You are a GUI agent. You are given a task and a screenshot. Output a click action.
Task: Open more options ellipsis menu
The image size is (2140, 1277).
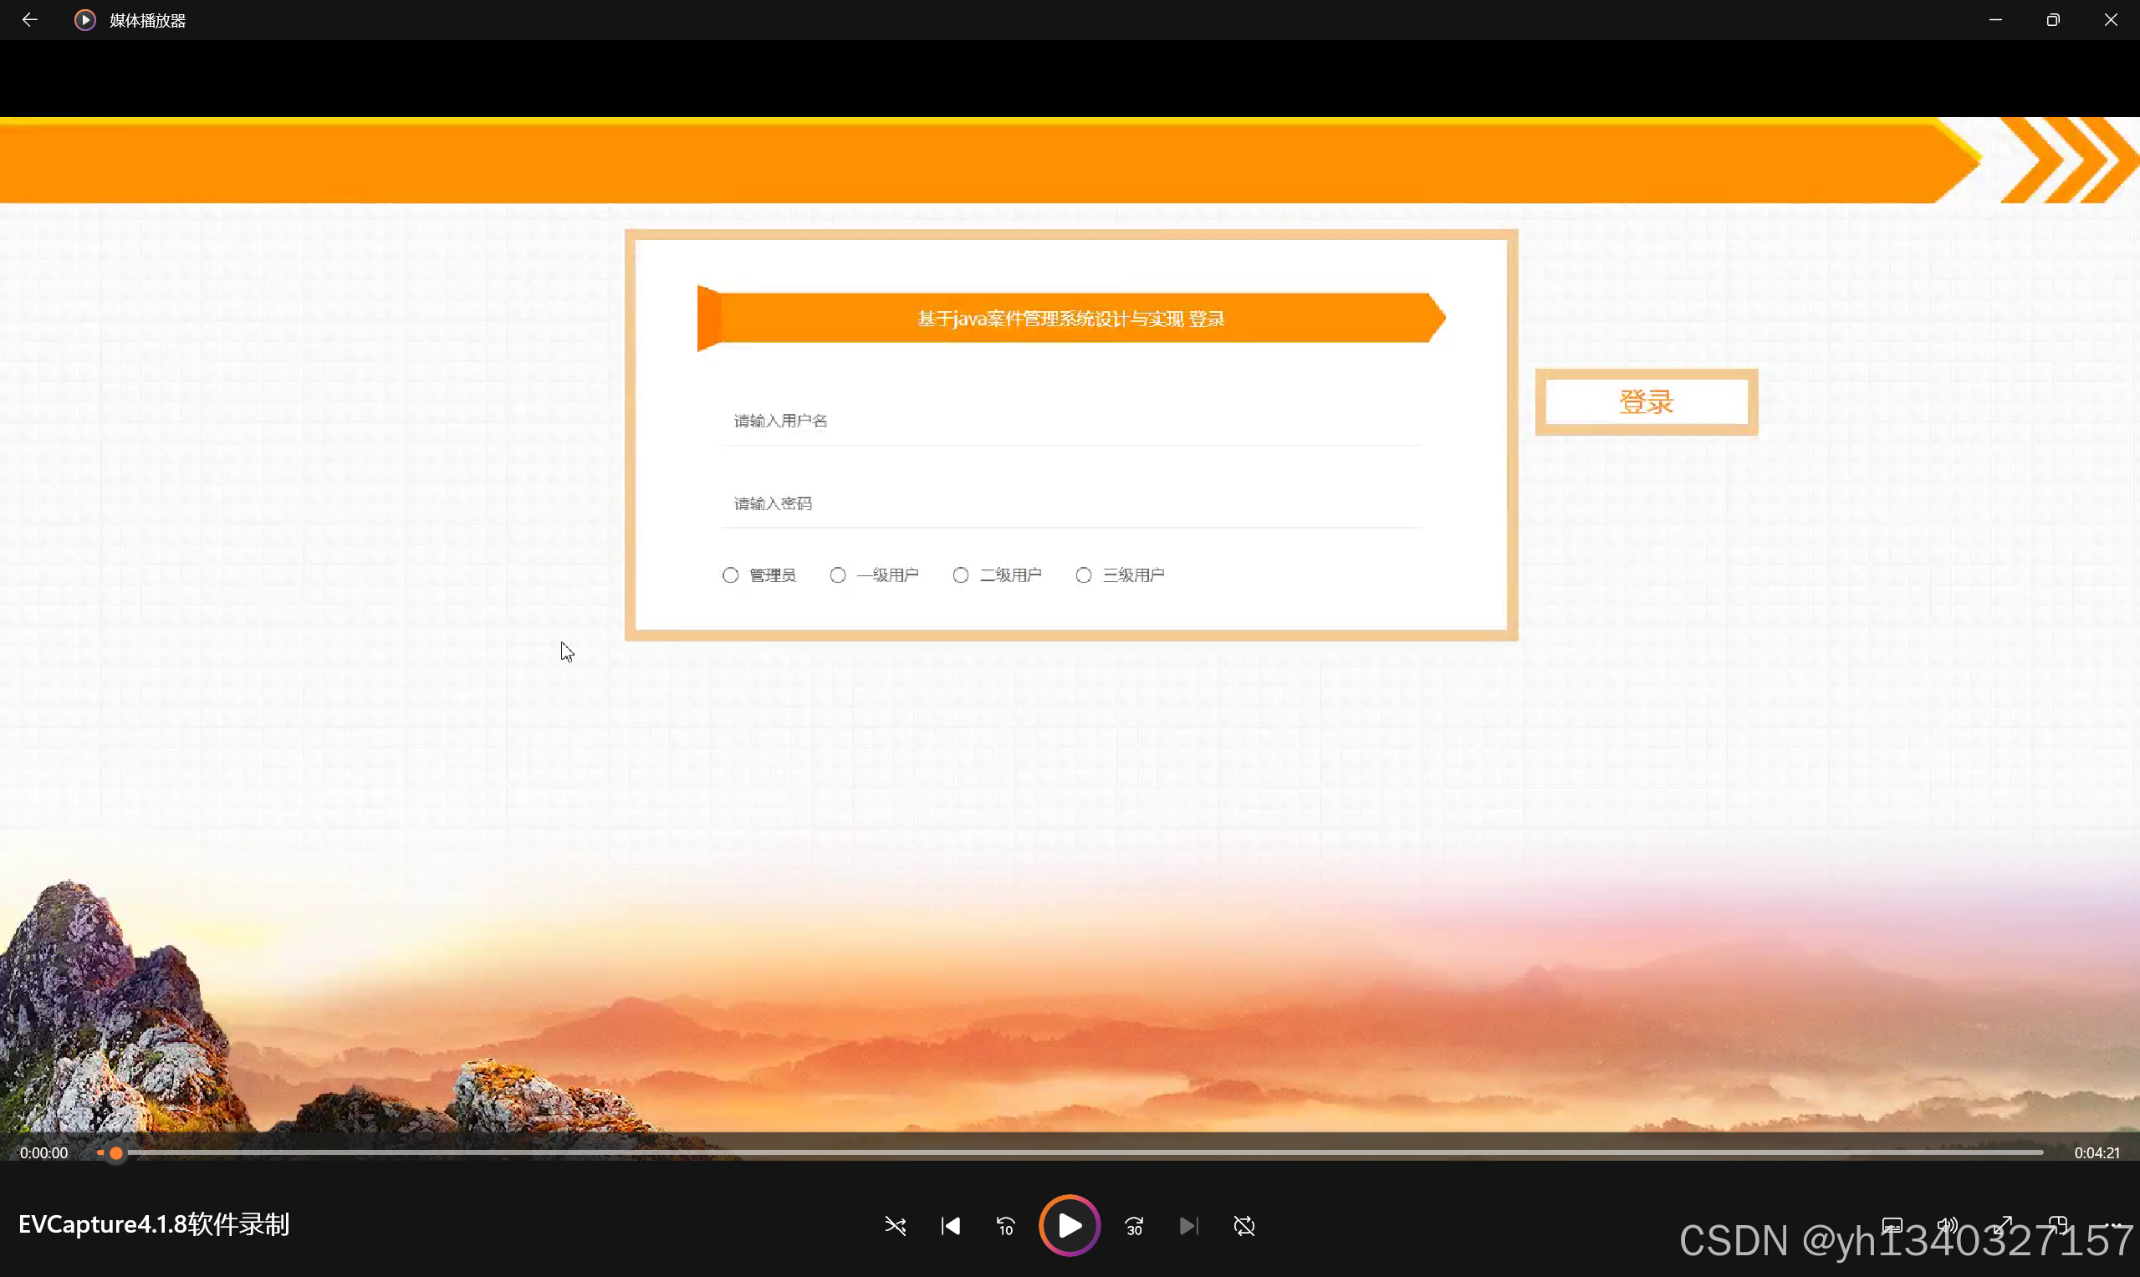click(x=2112, y=1225)
